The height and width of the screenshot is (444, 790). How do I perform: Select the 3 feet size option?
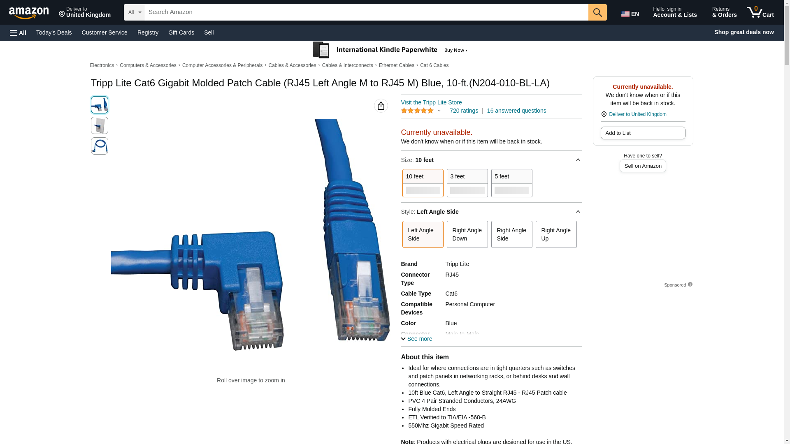pyautogui.click(x=467, y=183)
